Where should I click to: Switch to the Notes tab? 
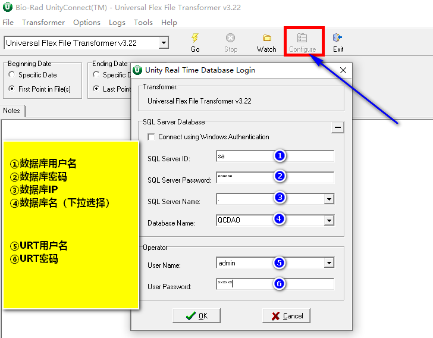point(12,111)
